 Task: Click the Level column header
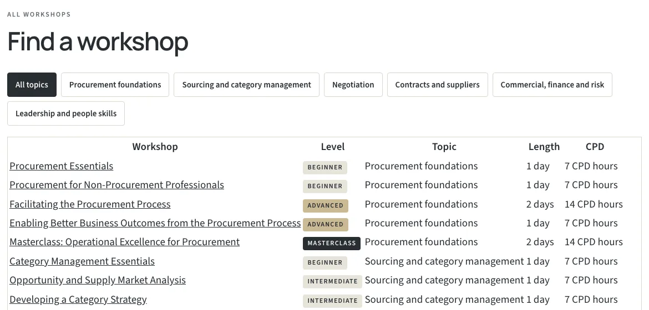(x=333, y=147)
